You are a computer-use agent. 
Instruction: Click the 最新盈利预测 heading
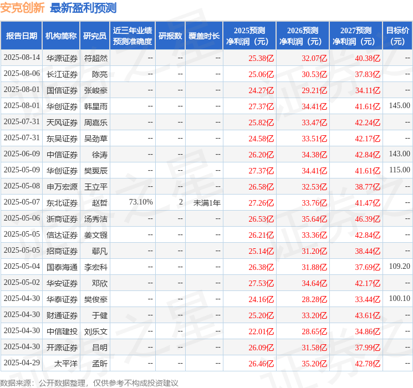tap(83, 8)
